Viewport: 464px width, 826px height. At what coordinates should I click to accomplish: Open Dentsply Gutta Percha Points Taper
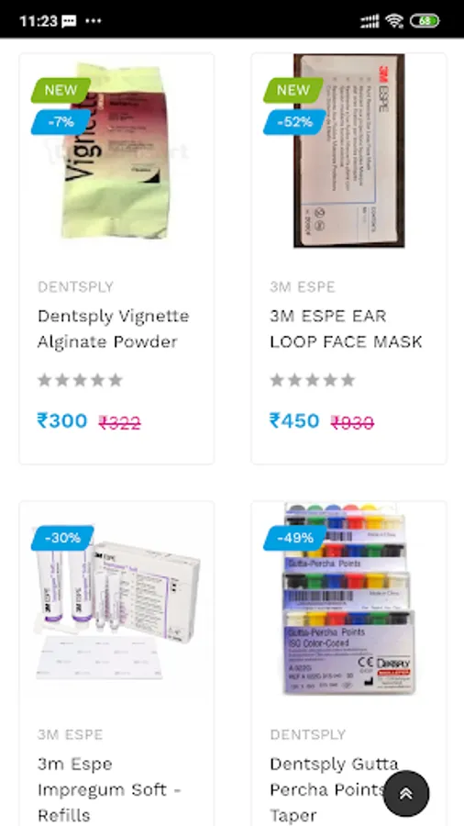pyautogui.click(x=334, y=789)
